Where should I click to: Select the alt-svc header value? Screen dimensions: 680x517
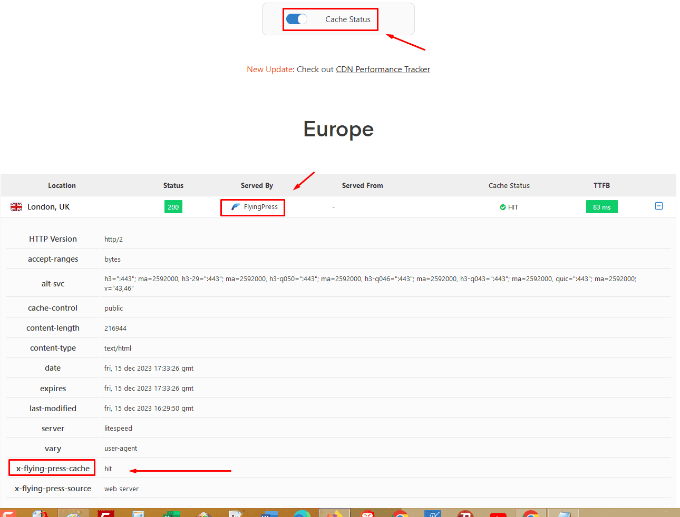click(x=370, y=283)
